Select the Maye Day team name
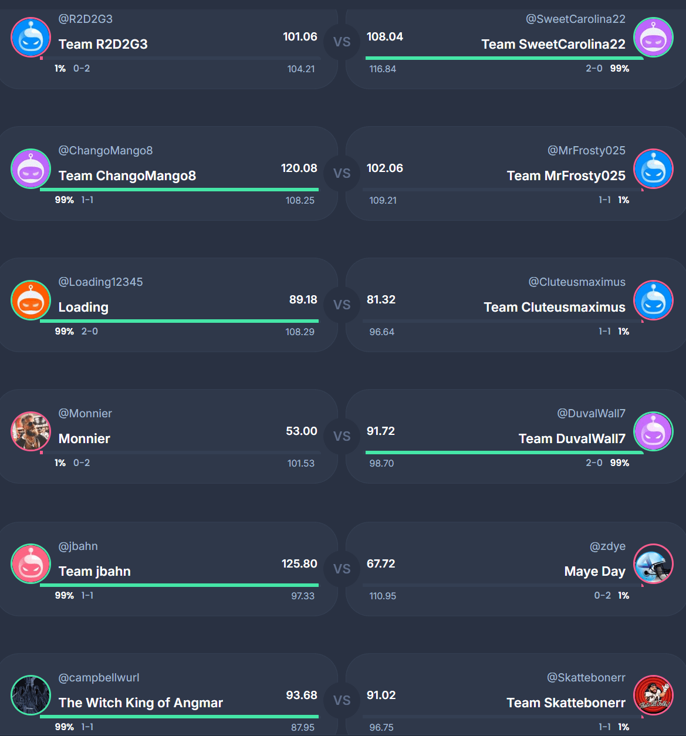This screenshot has height=736, width=686. [594, 571]
